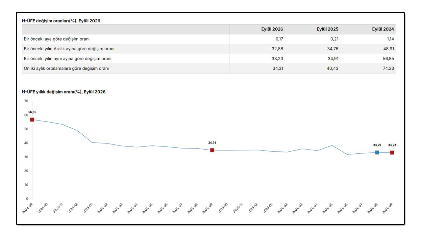Click the 56,85 table cell
The width and height of the screenshot is (421, 237).
coord(368,59)
